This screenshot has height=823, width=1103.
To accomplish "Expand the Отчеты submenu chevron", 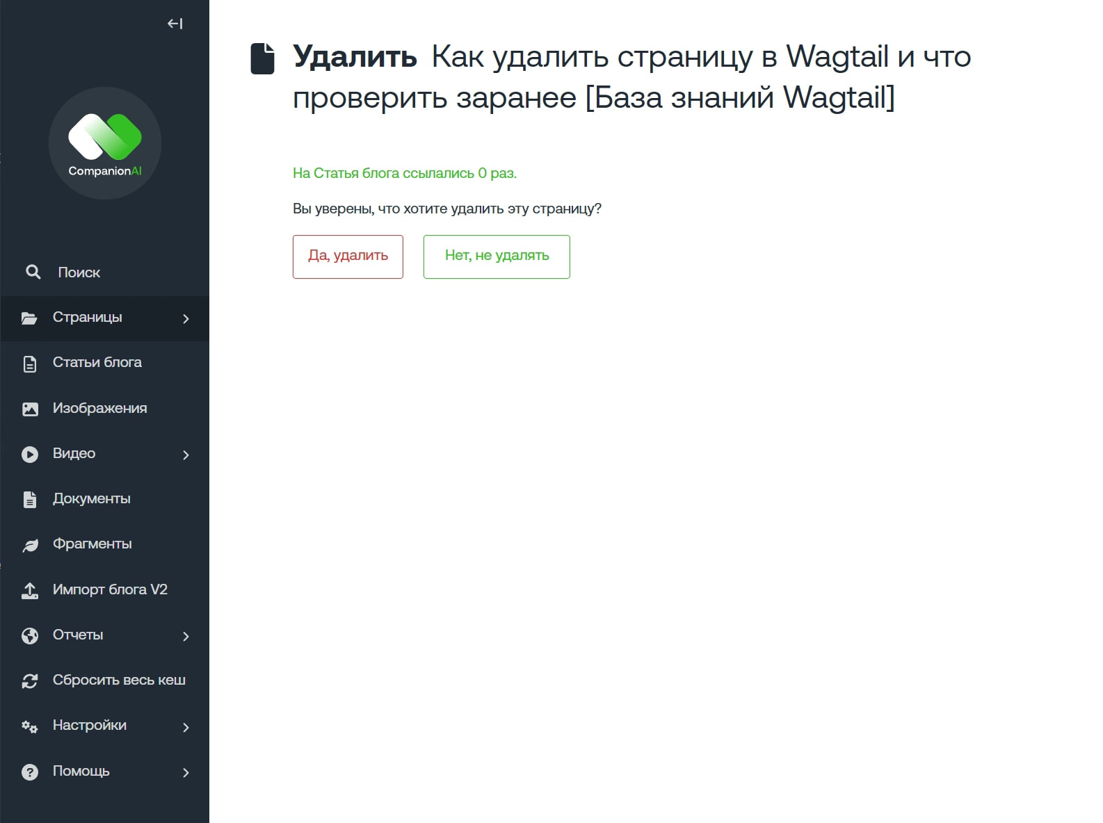I will tap(186, 636).
